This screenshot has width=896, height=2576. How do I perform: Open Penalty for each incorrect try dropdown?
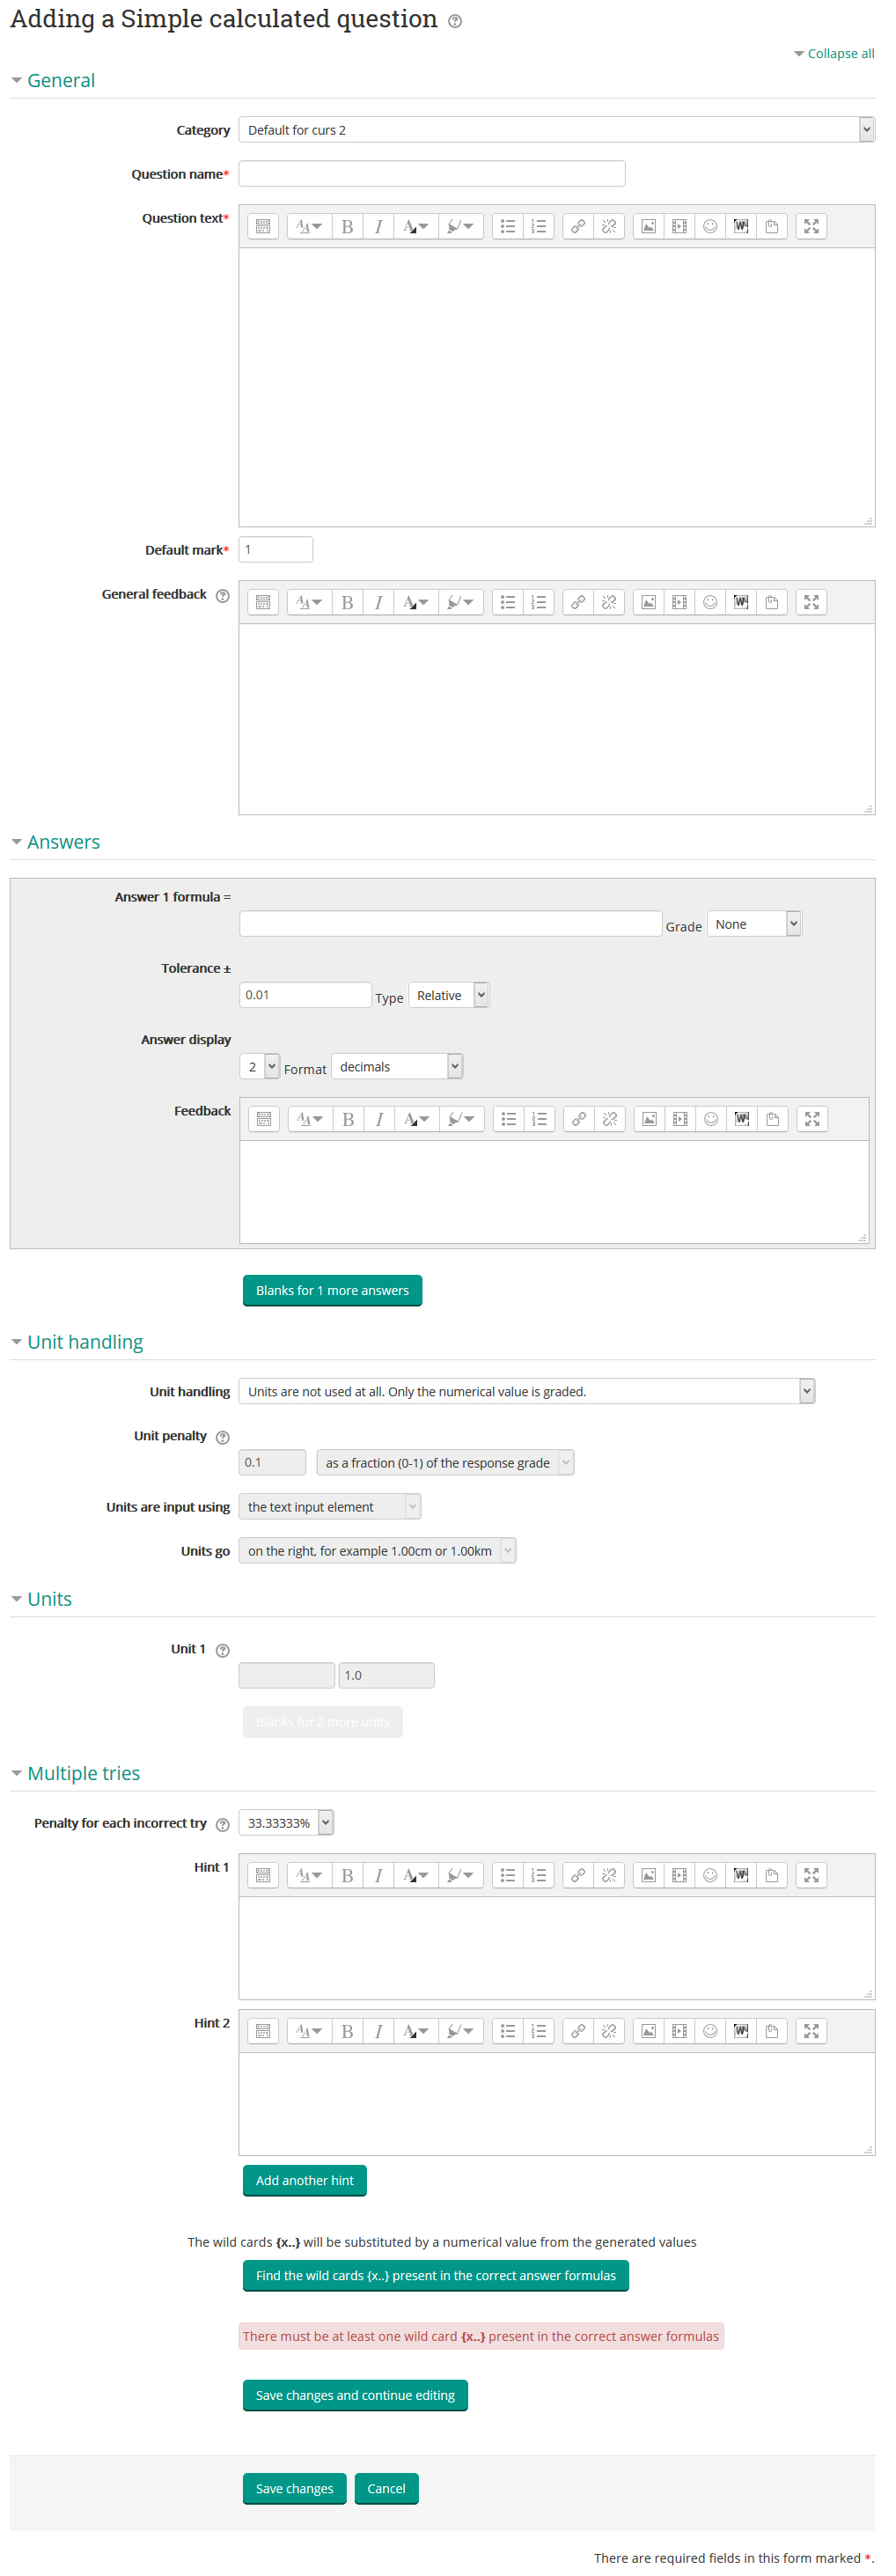click(286, 1822)
